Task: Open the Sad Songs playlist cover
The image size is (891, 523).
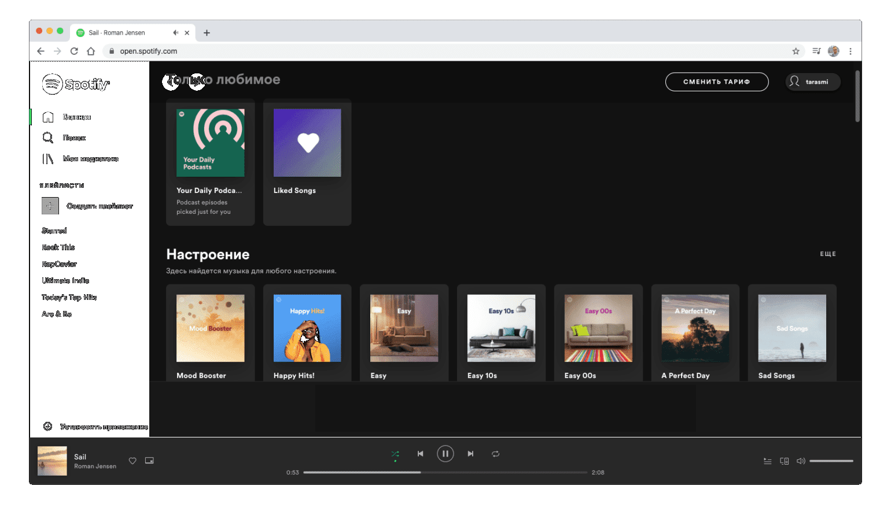Action: point(792,328)
